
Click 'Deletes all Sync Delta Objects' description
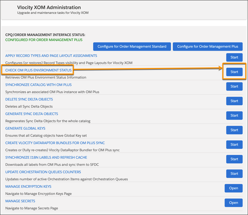point(29,107)
